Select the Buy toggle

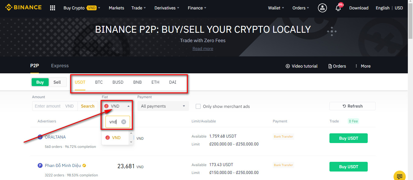point(40,82)
